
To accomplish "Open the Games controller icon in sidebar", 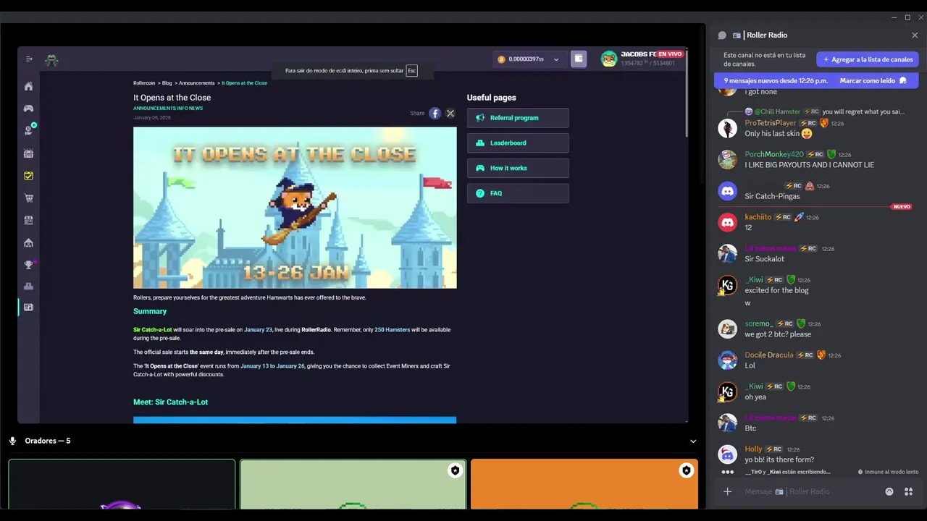I will click(x=28, y=109).
